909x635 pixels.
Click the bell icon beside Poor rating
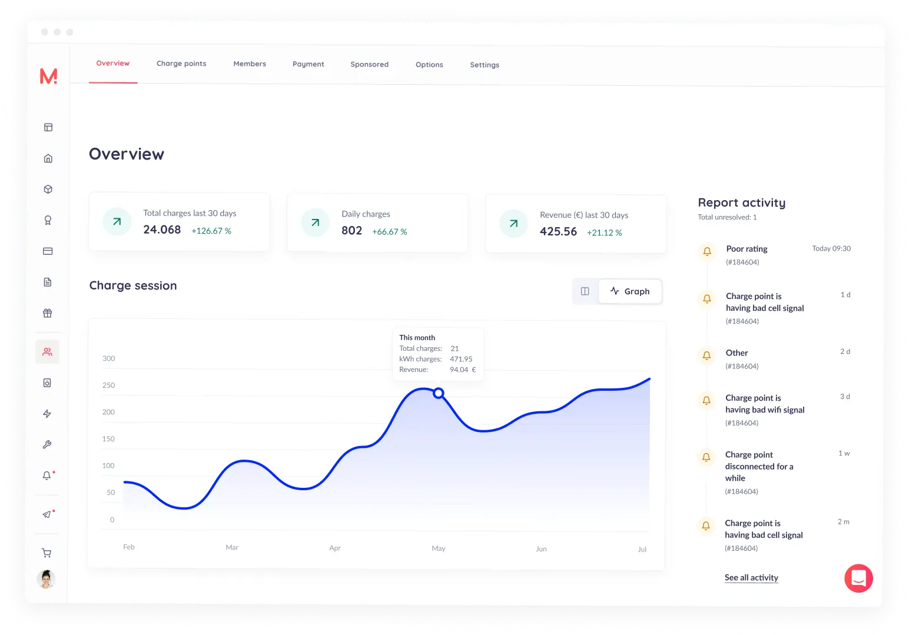[707, 251]
